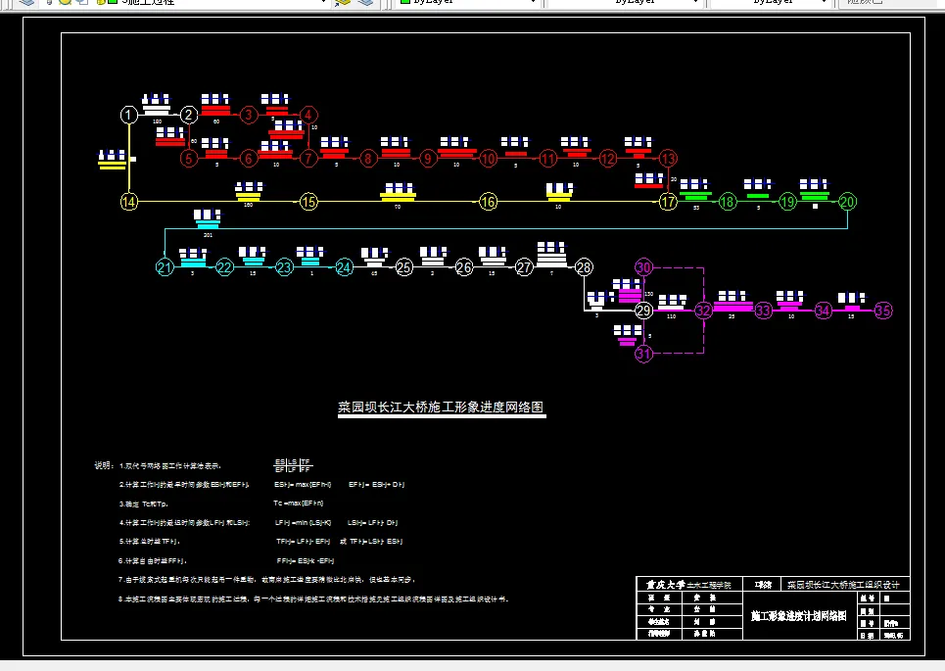Pick cyan node 23

pyautogui.click(x=284, y=267)
